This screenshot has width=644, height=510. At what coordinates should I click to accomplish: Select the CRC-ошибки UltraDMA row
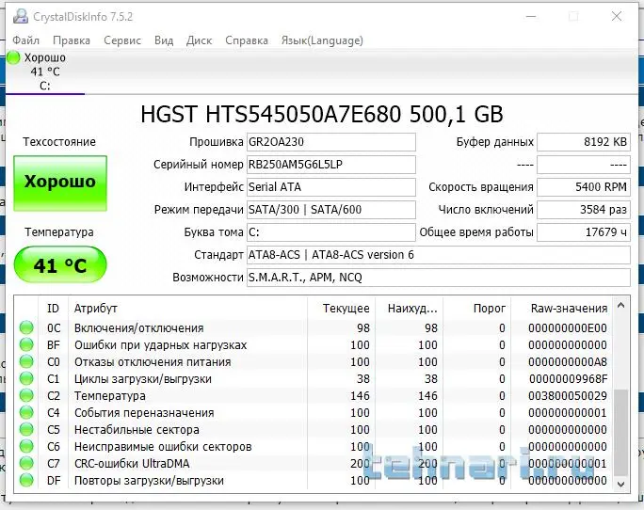click(314, 463)
